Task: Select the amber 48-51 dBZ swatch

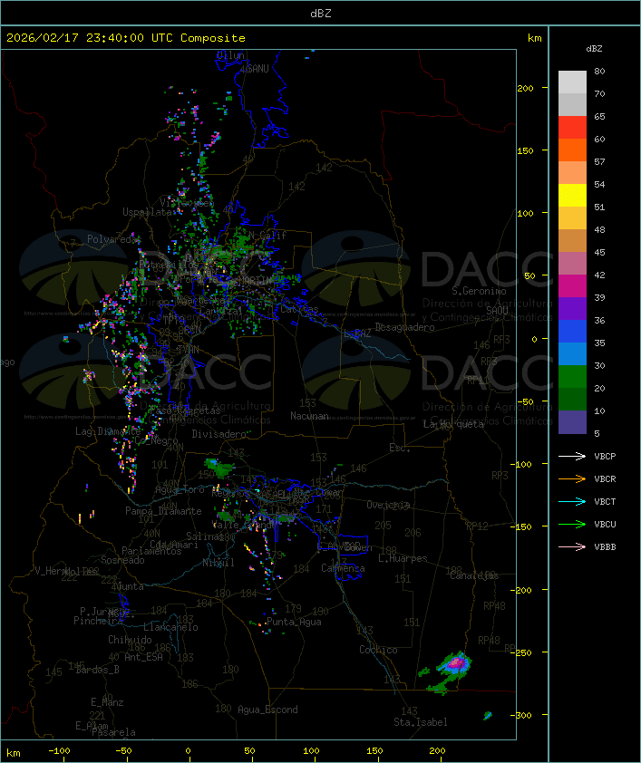Action: 572,218
